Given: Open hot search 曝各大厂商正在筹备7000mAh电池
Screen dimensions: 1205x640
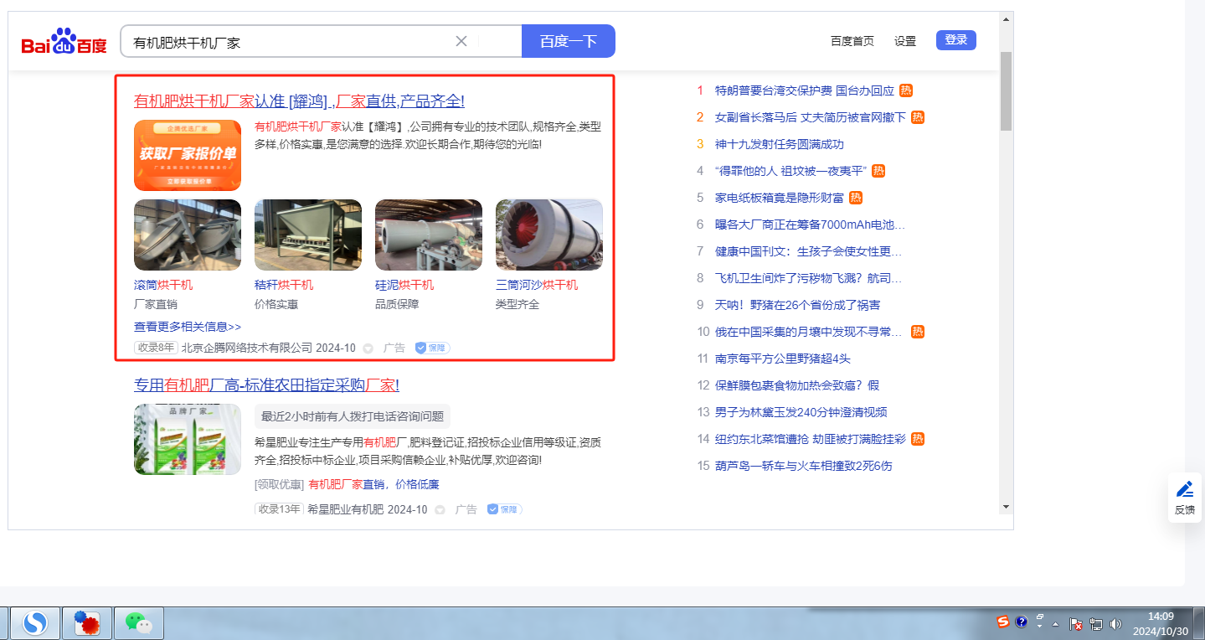Looking at the screenshot, I should [810, 225].
